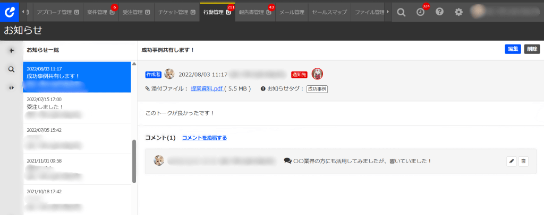Open the clock history icon with 324 badge

pyautogui.click(x=420, y=12)
